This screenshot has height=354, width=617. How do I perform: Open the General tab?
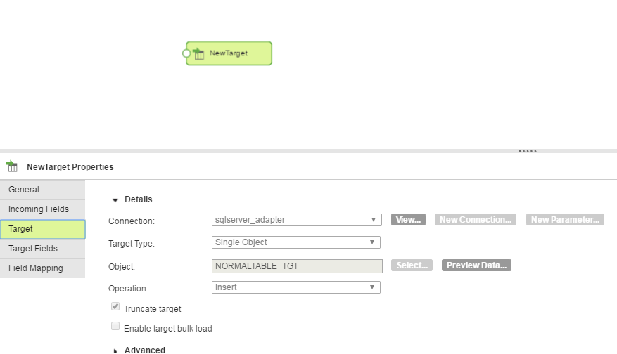pyautogui.click(x=42, y=190)
